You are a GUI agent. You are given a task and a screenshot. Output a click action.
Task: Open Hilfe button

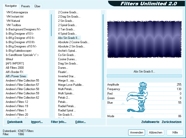[175, 132]
